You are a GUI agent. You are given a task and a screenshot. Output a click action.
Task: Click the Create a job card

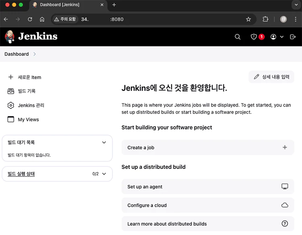(208, 147)
